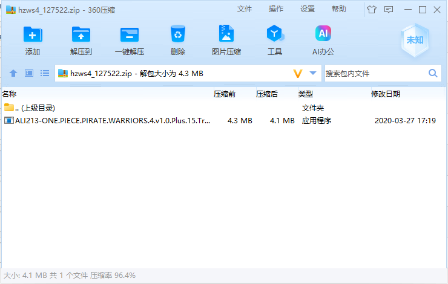448x284 pixels.
Task: Launch the AI办公 icon
Action: [323, 33]
